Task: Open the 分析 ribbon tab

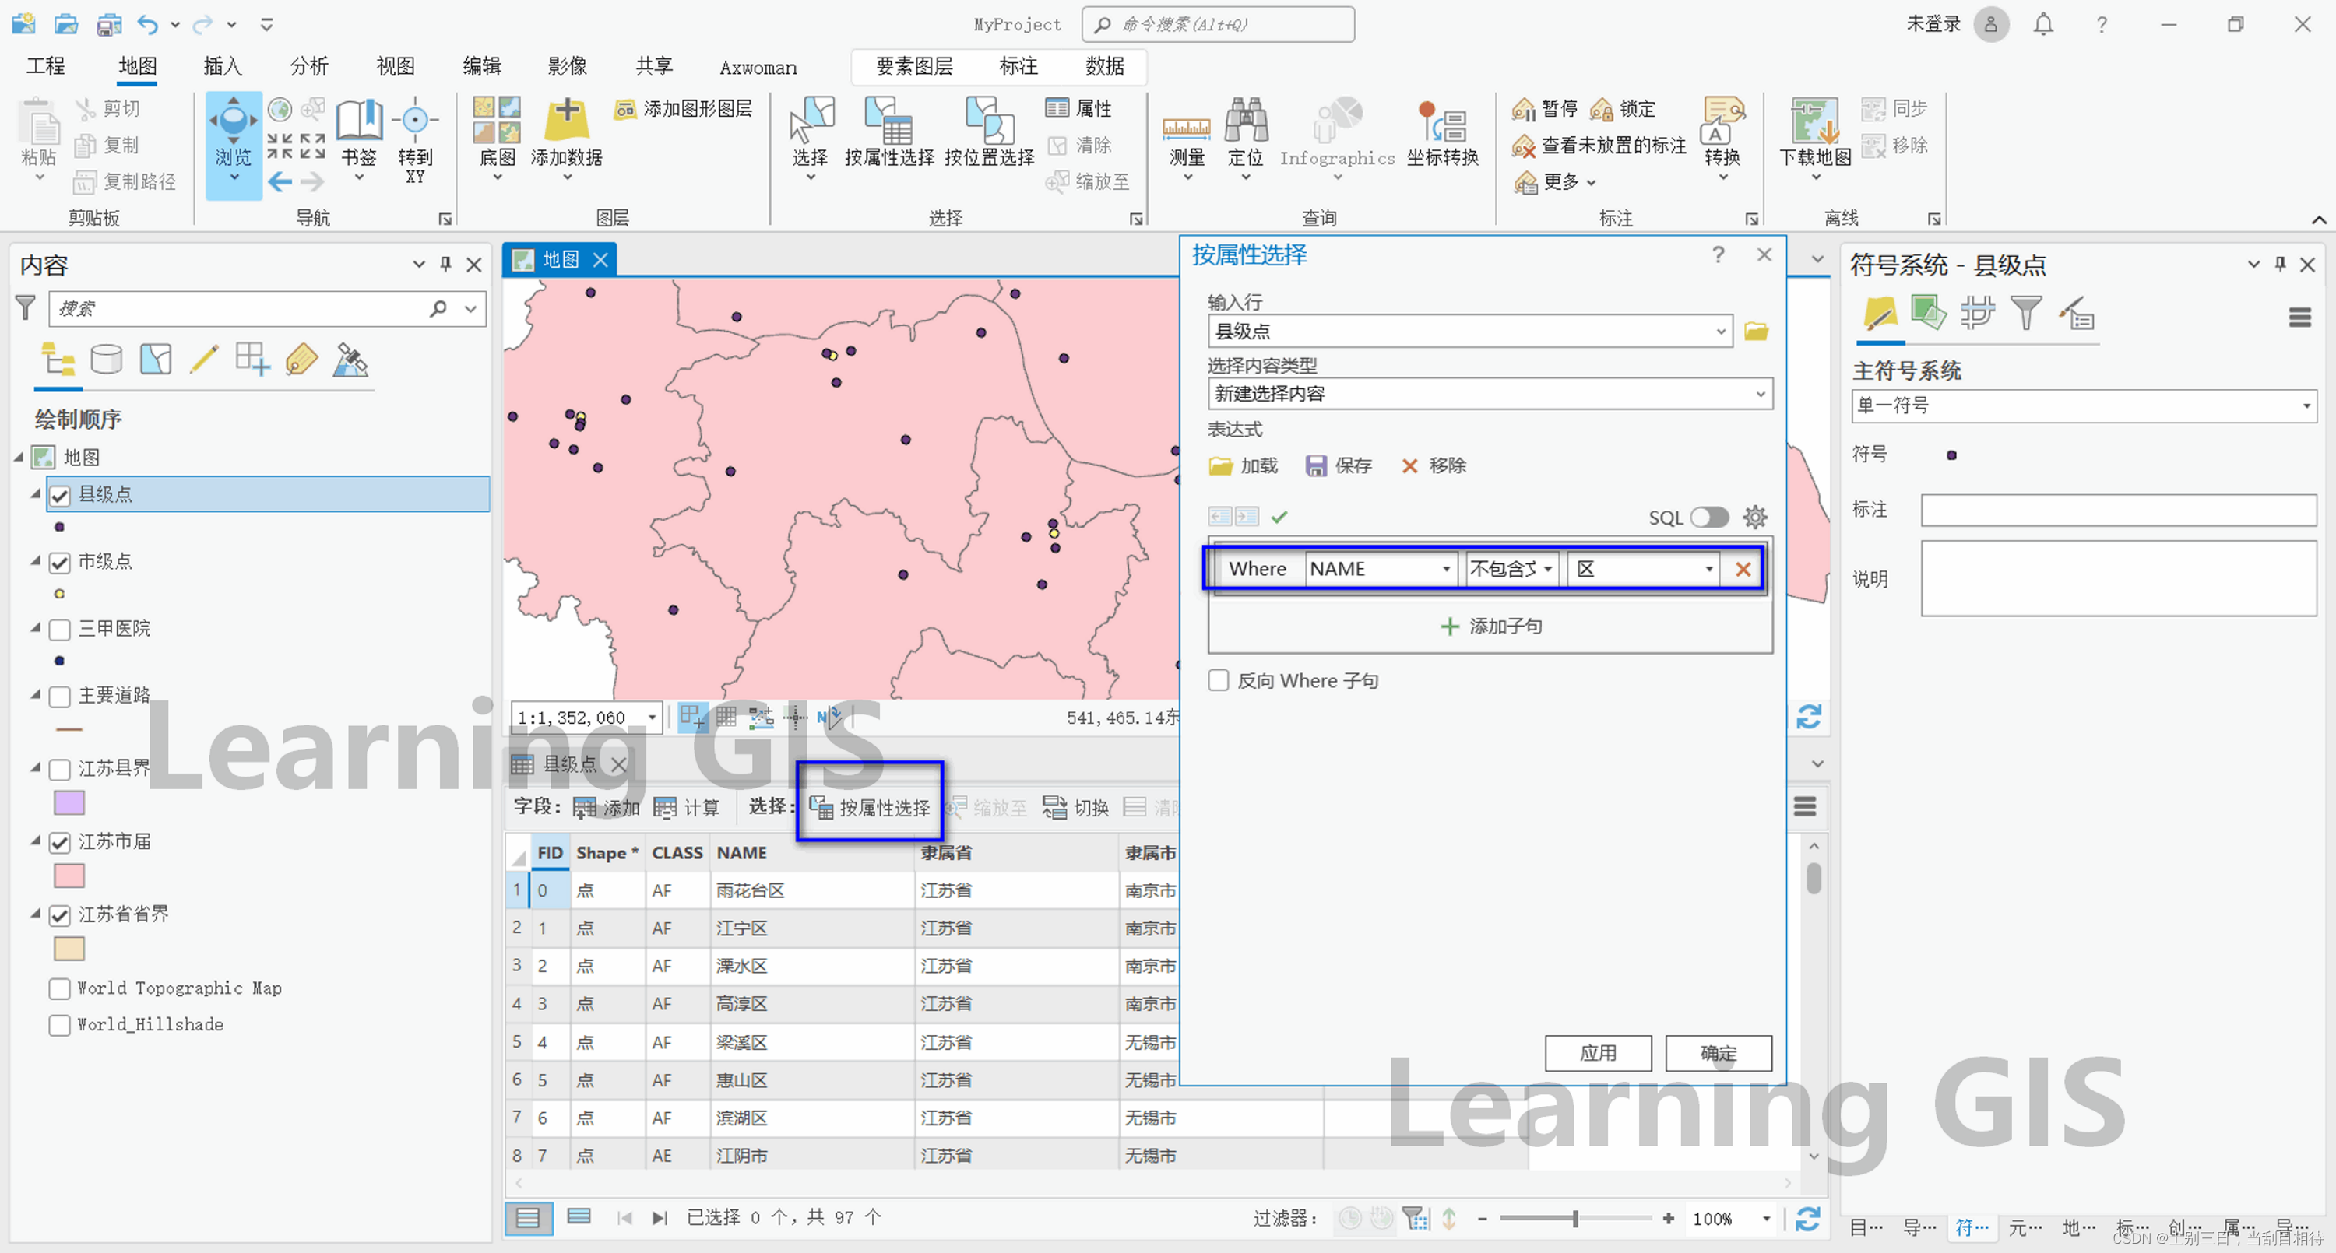Action: pos(308,66)
